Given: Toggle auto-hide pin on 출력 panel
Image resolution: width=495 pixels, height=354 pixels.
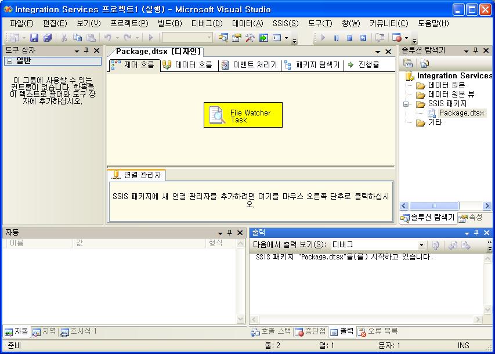Looking at the screenshot, I should 476,233.
